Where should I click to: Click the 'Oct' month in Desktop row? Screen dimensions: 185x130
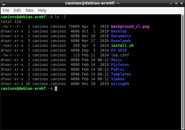(85, 31)
